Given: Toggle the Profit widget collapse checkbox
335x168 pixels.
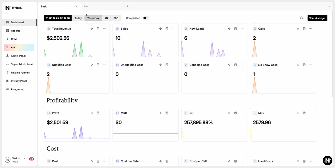Looking at the screenshot, I should coord(49,113).
